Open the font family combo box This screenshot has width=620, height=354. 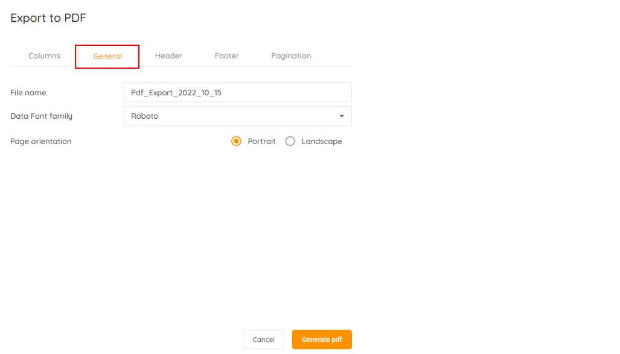pyautogui.click(x=237, y=116)
